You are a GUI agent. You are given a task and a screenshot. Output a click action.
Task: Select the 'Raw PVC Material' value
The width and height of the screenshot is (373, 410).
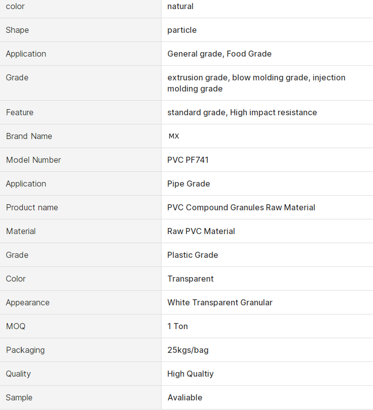(201, 232)
